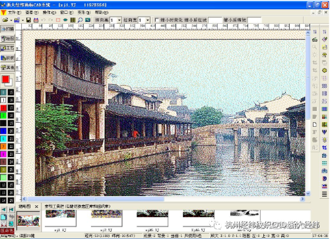Open the 变形 (Transform) menu
Screen dimensions: 330x239
click(x=84, y=13)
